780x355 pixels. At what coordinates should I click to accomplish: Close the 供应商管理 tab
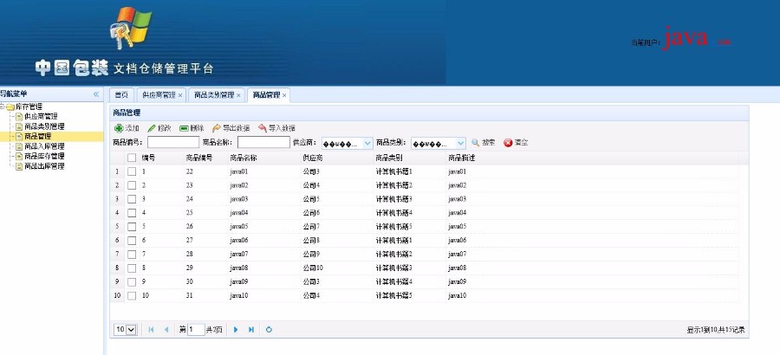click(180, 95)
